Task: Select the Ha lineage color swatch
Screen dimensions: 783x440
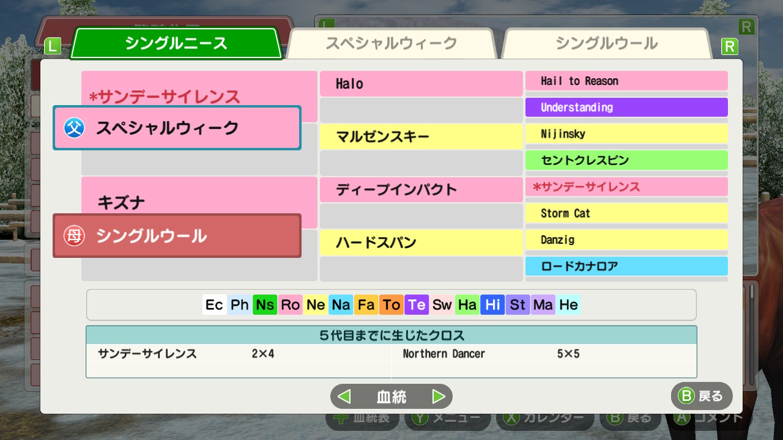Action: point(467,305)
